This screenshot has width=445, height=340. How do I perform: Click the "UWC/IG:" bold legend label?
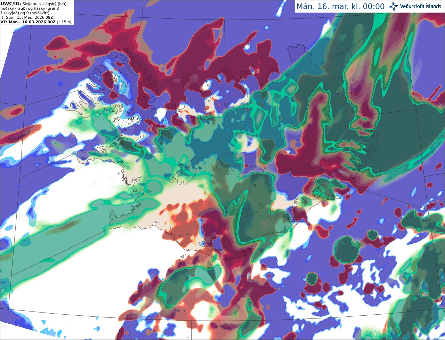pyautogui.click(x=11, y=4)
